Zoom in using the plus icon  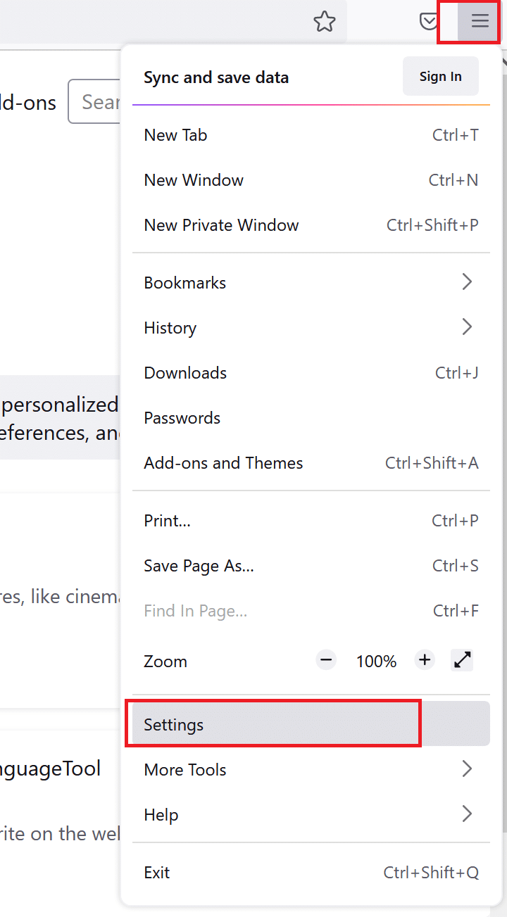coord(424,660)
